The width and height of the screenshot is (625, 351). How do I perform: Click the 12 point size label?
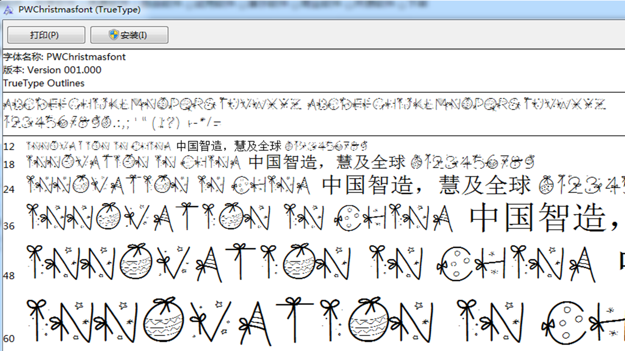point(9,147)
